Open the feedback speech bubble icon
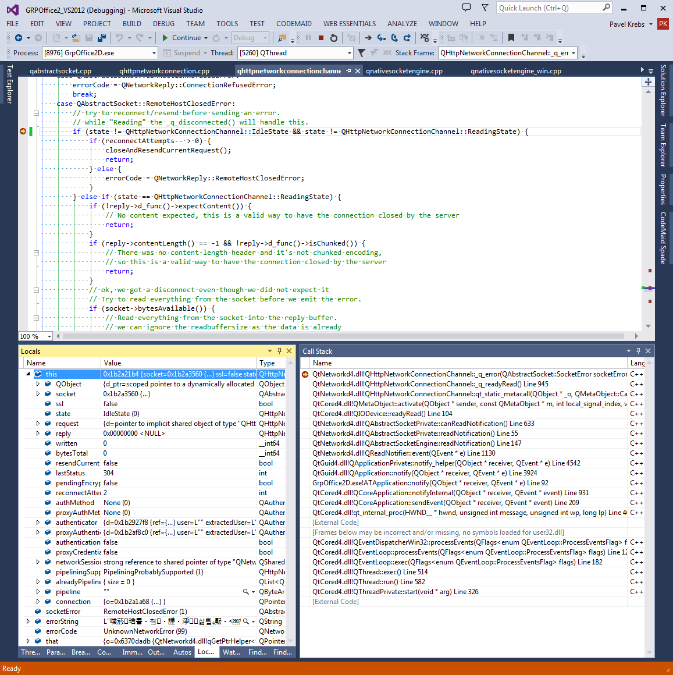The width and height of the screenshot is (673, 675). click(467, 8)
